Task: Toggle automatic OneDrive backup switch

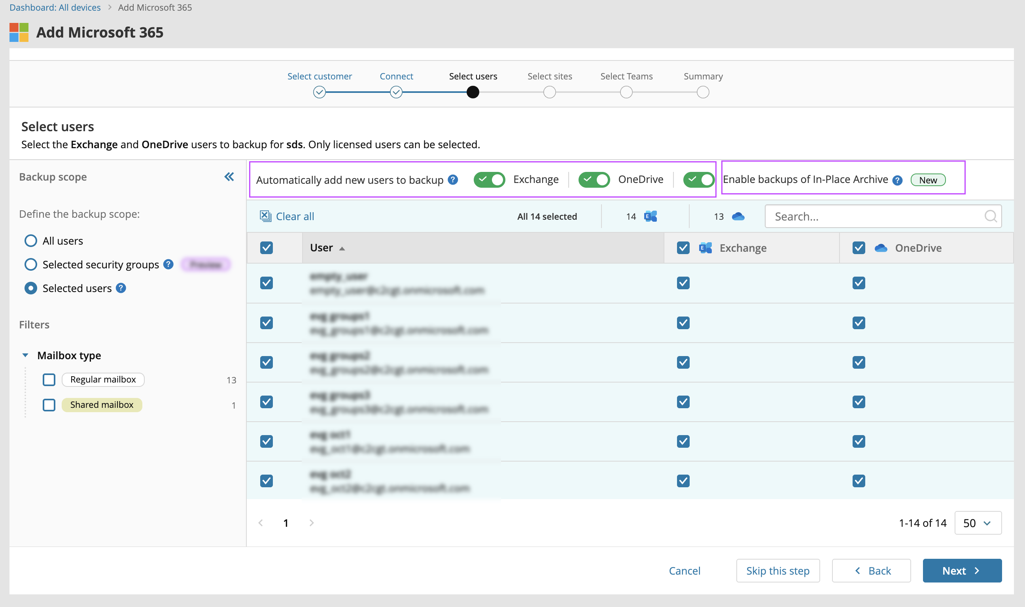Action: 594,179
